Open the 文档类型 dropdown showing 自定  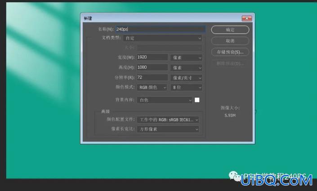pyautogui.click(x=163, y=38)
